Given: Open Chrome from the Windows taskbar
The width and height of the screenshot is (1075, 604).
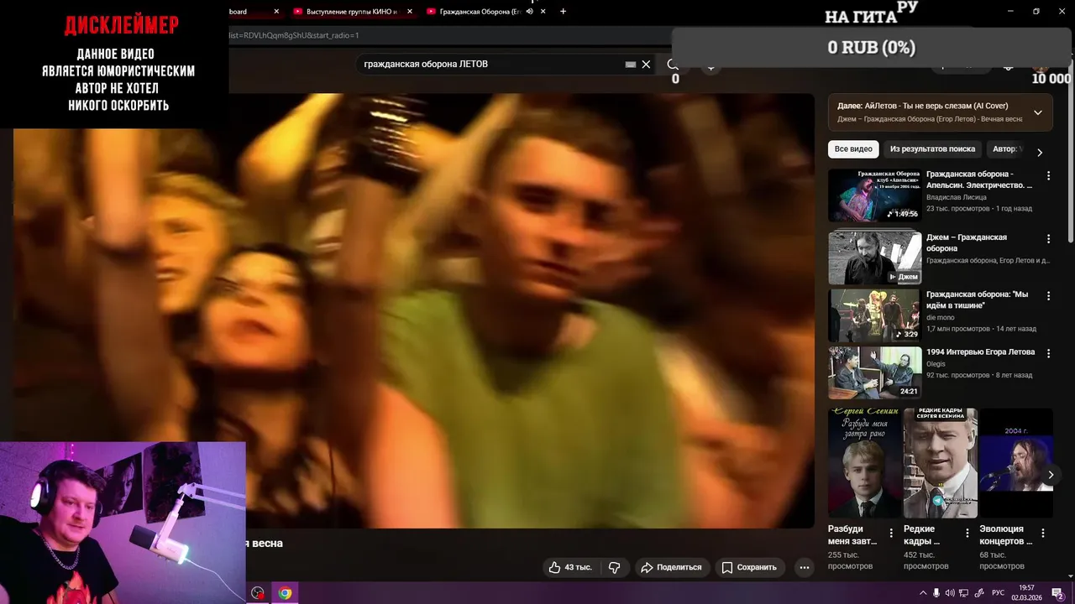Looking at the screenshot, I should click(x=285, y=593).
